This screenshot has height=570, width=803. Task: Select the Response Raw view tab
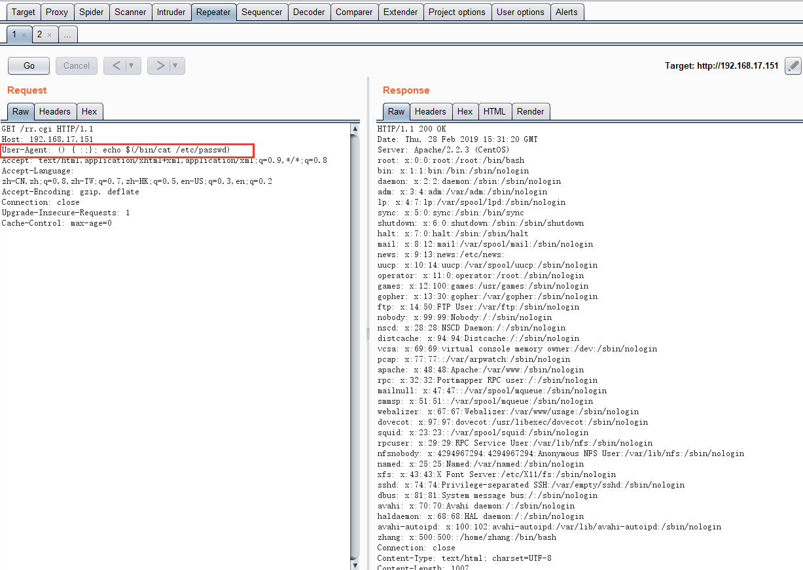click(x=396, y=111)
